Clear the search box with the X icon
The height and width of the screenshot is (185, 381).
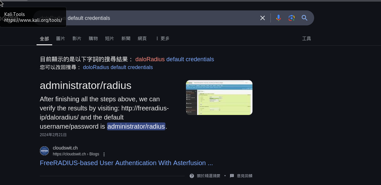(x=262, y=18)
